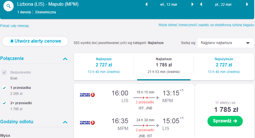The height and width of the screenshot is (138, 255).
Task: Go to previous departure date arrow
Action: click(x=146, y=4)
